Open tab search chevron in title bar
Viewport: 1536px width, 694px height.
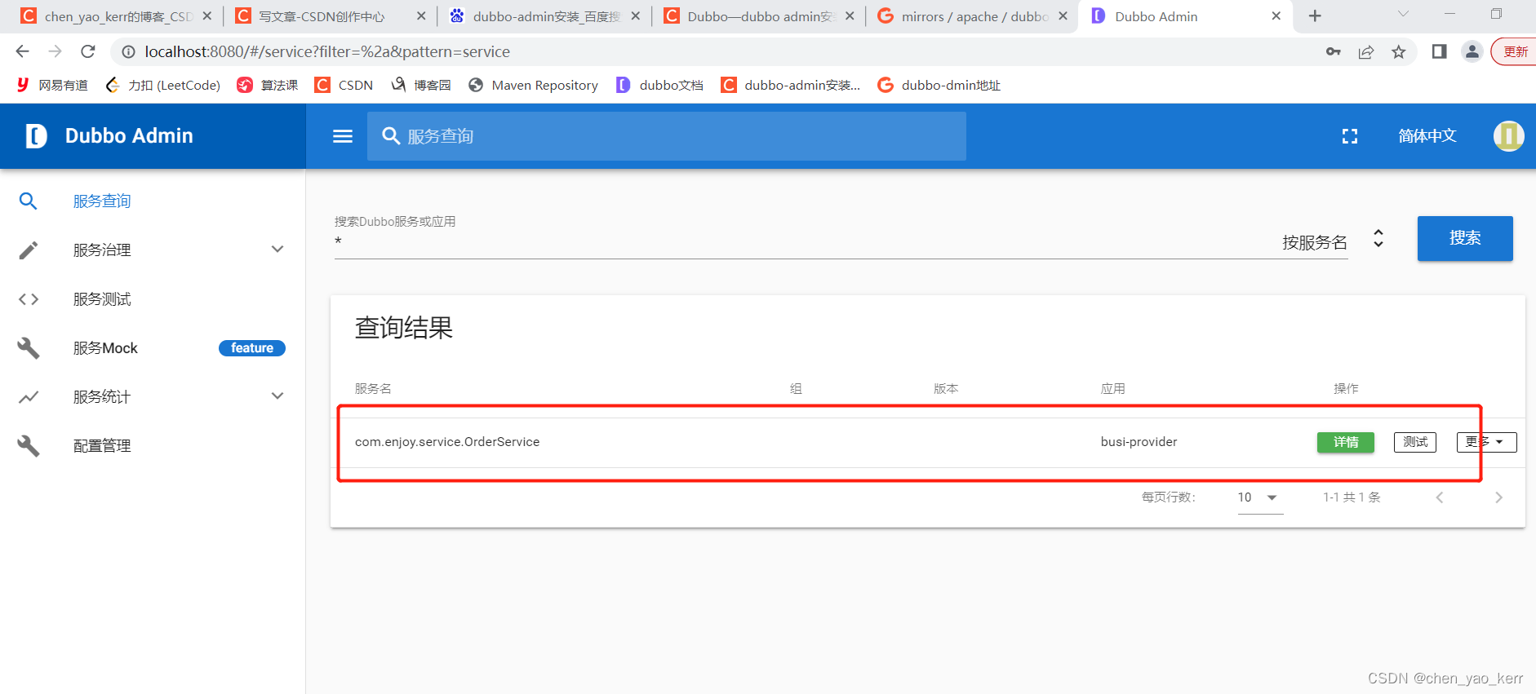coord(1403,14)
